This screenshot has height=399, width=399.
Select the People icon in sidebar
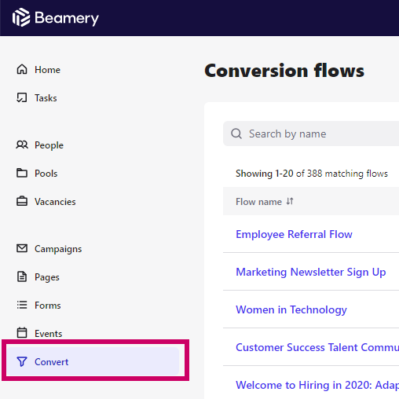coord(22,145)
